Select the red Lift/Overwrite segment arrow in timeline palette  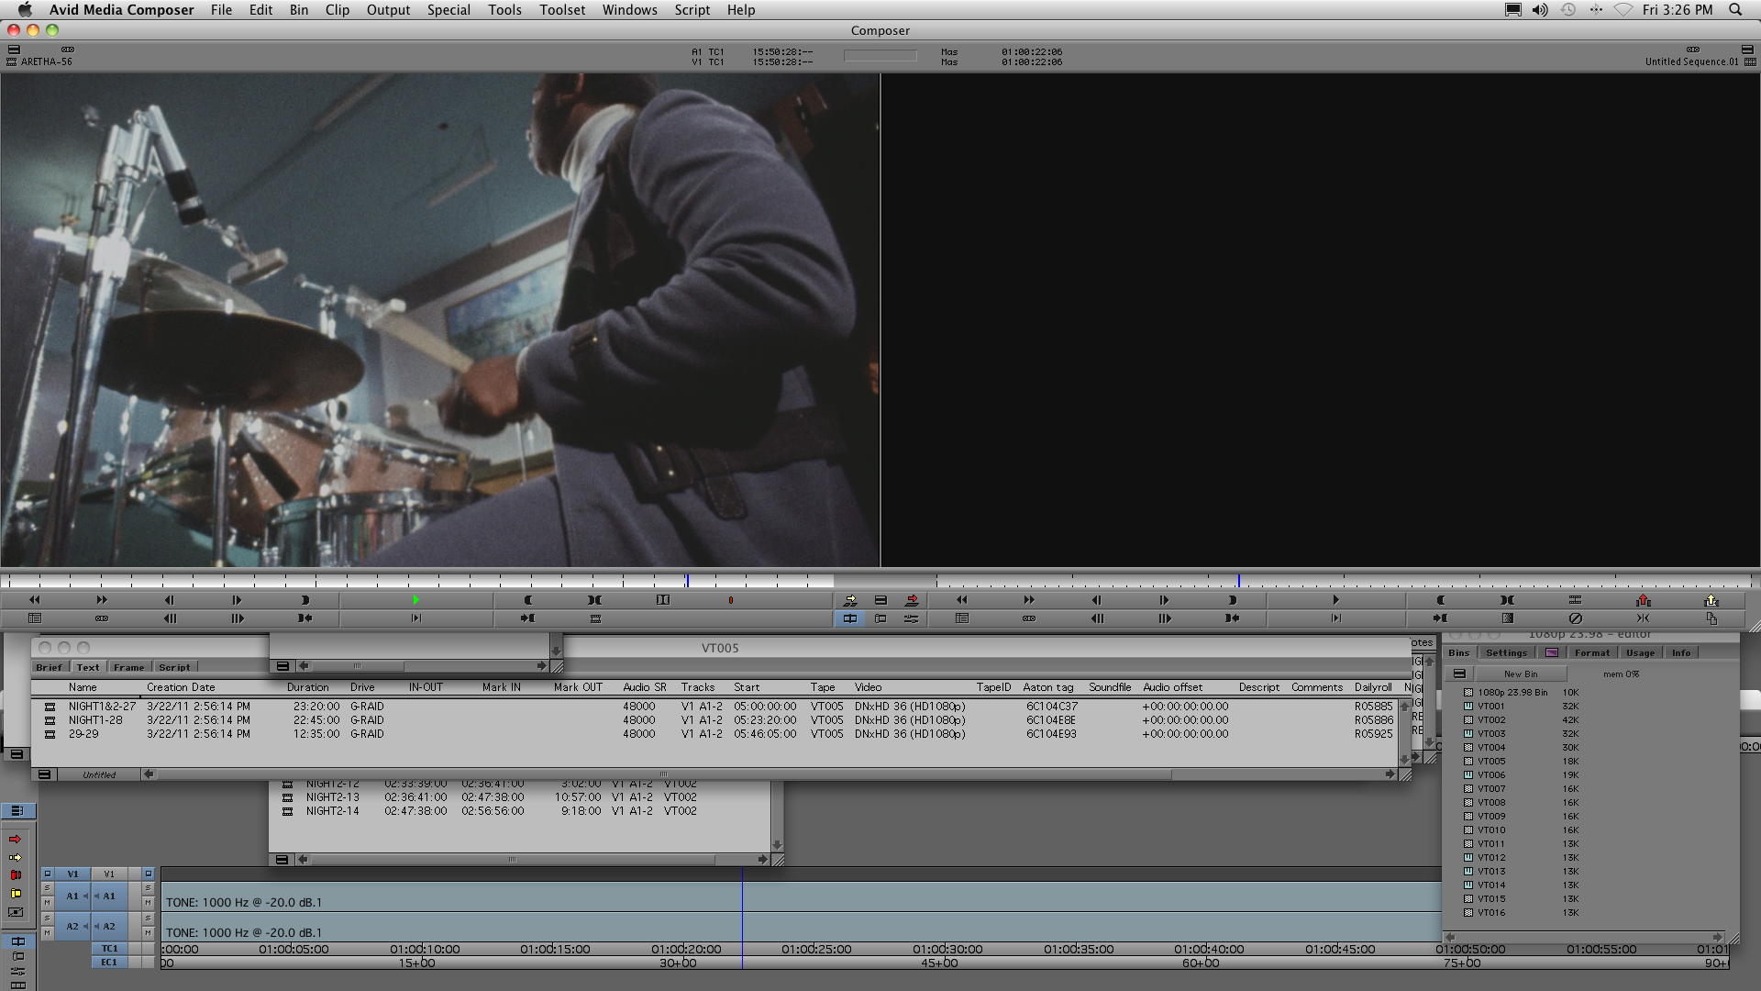pyautogui.click(x=16, y=840)
